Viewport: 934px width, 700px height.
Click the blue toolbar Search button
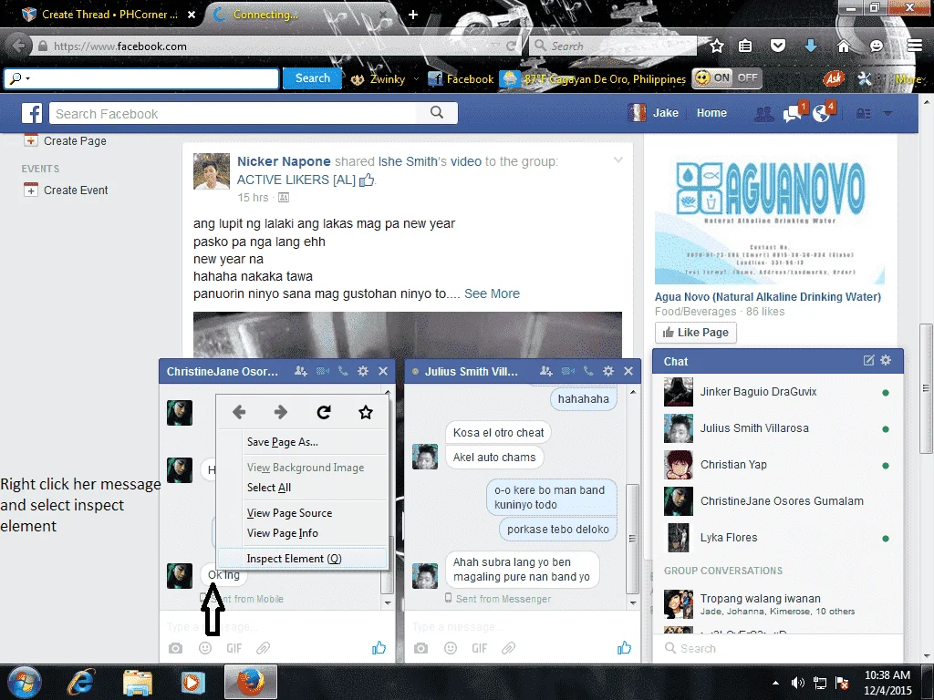312,78
